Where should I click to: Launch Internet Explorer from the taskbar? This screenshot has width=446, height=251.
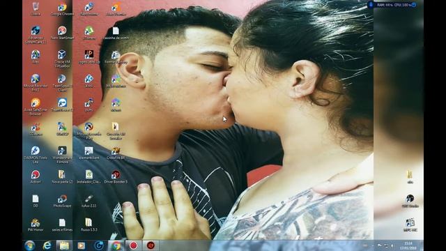(x=47, y=245)
